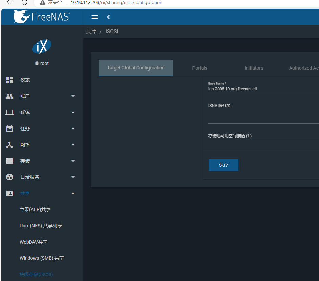Click the 系统 monitor icon

[x=9, y=112]
